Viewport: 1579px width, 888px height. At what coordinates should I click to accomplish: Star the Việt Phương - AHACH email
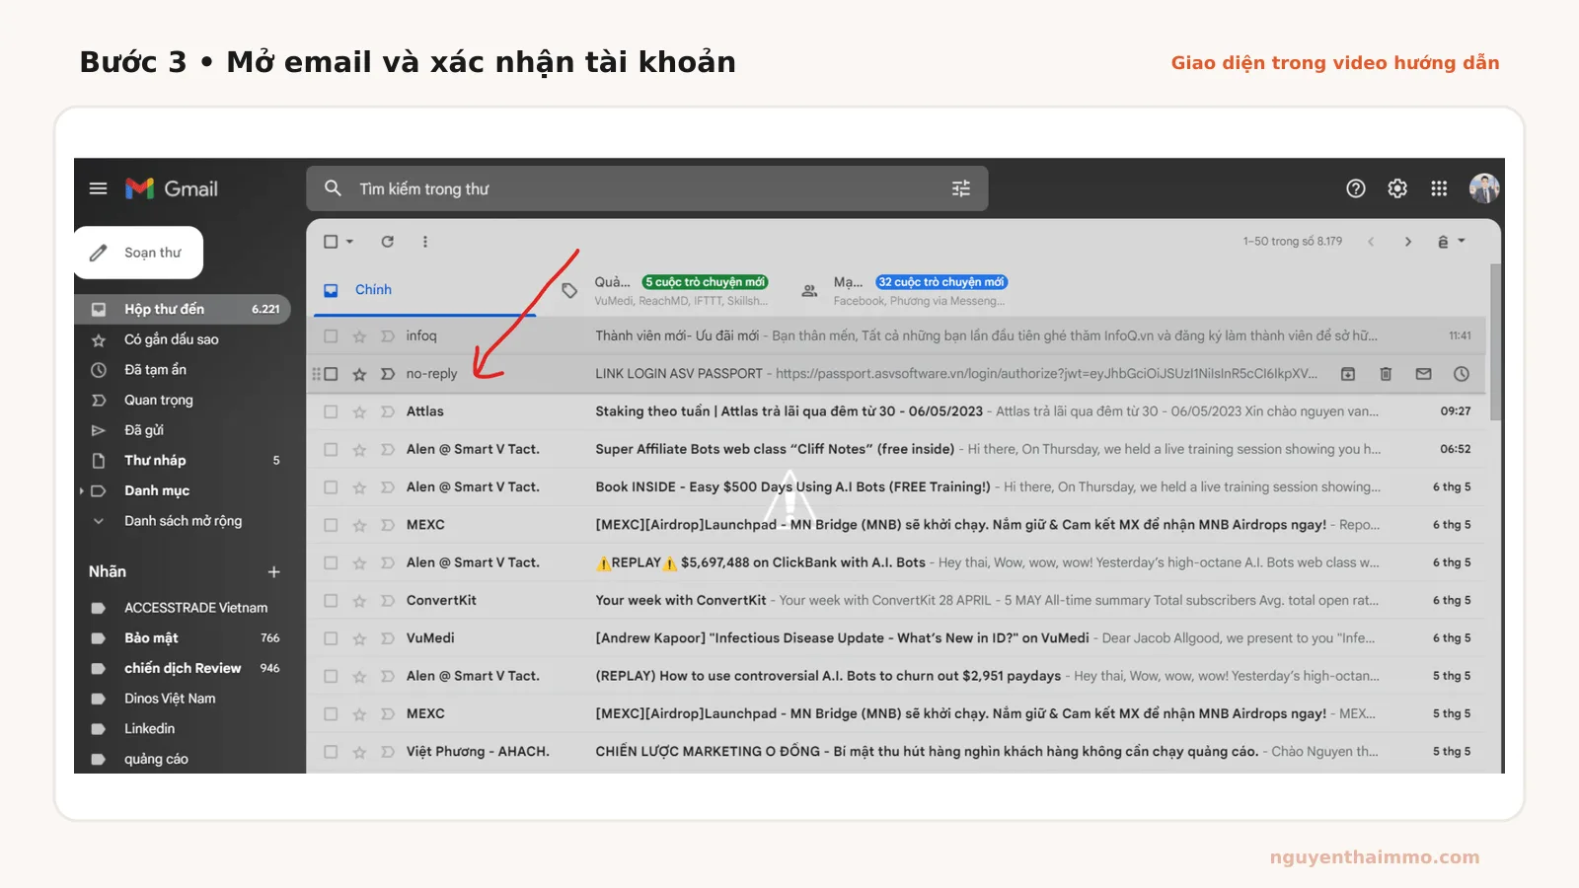click(359, 752)
